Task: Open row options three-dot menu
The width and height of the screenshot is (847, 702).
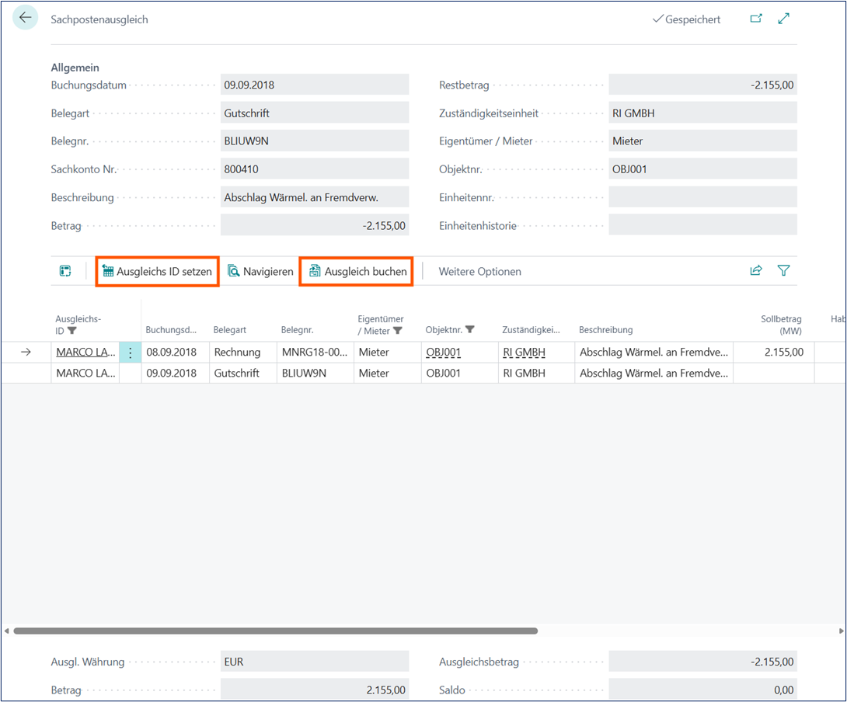Action: pos(130,353)
